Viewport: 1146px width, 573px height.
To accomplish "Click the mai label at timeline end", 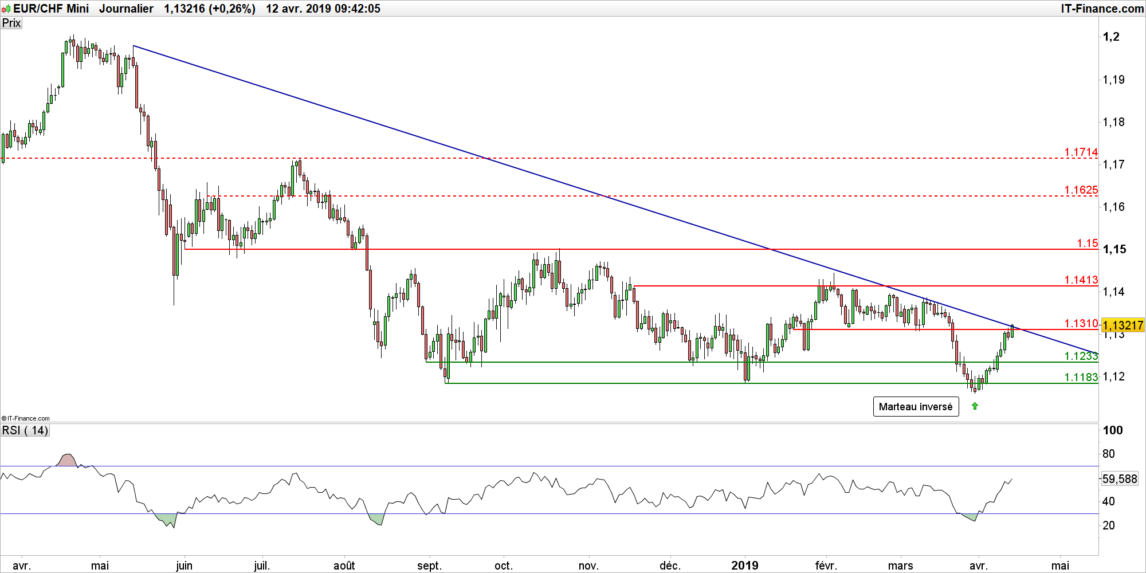I will (x=1060, y=566).
